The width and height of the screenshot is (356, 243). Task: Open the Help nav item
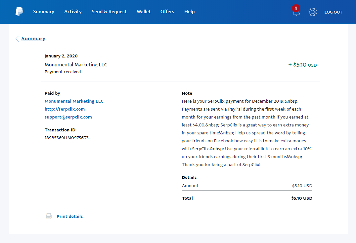189,12
